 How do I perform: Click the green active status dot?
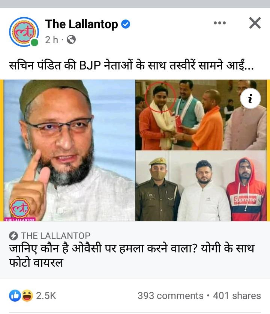[34, 42]
